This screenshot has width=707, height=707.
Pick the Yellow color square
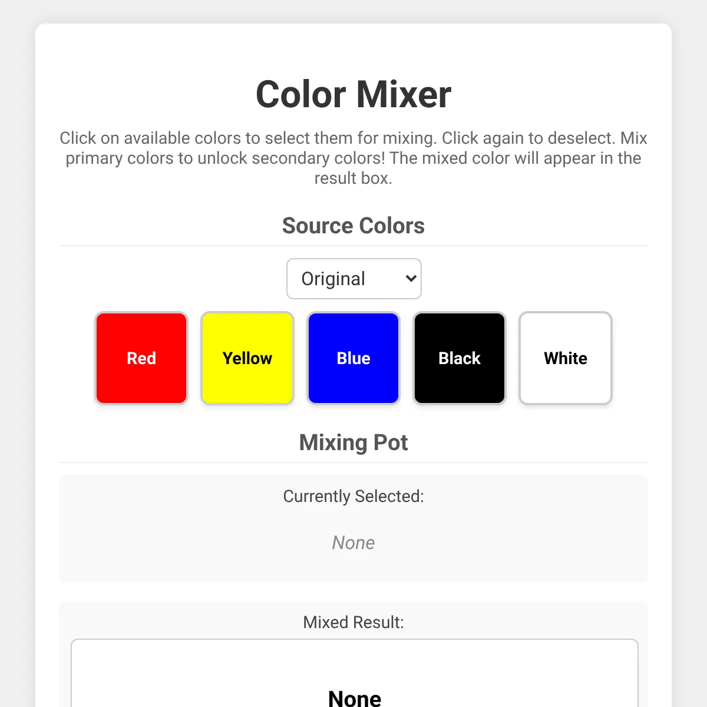pos(247,358)
